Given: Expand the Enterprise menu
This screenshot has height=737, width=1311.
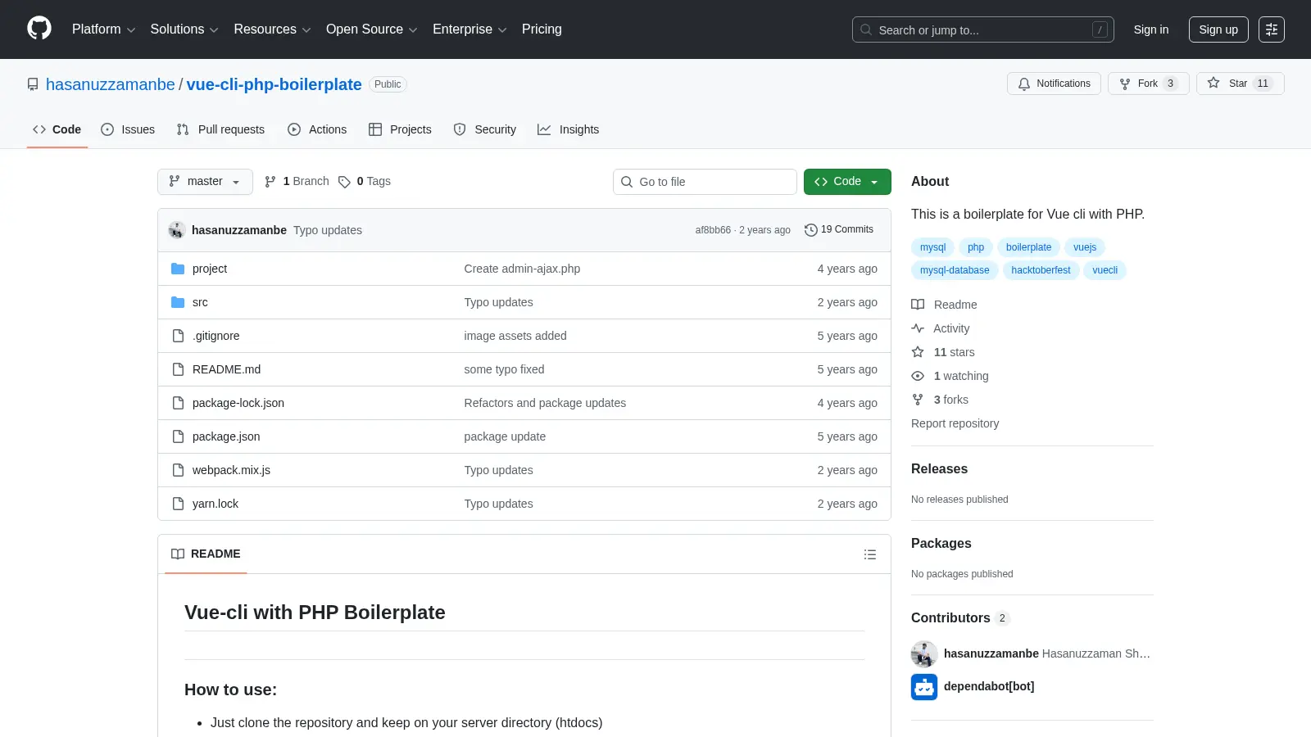Looking at the screenshot, I should pos(470,29).
